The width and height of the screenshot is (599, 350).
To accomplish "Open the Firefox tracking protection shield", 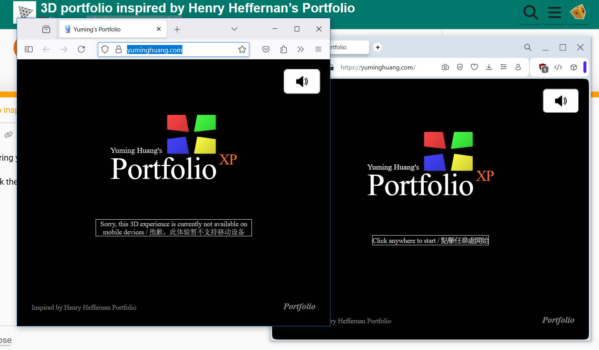I will (x=105, y=49).
